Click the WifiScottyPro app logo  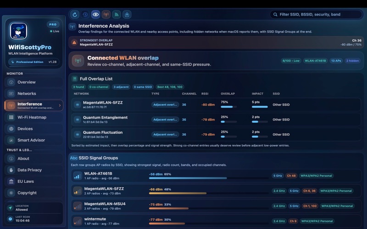18,31
